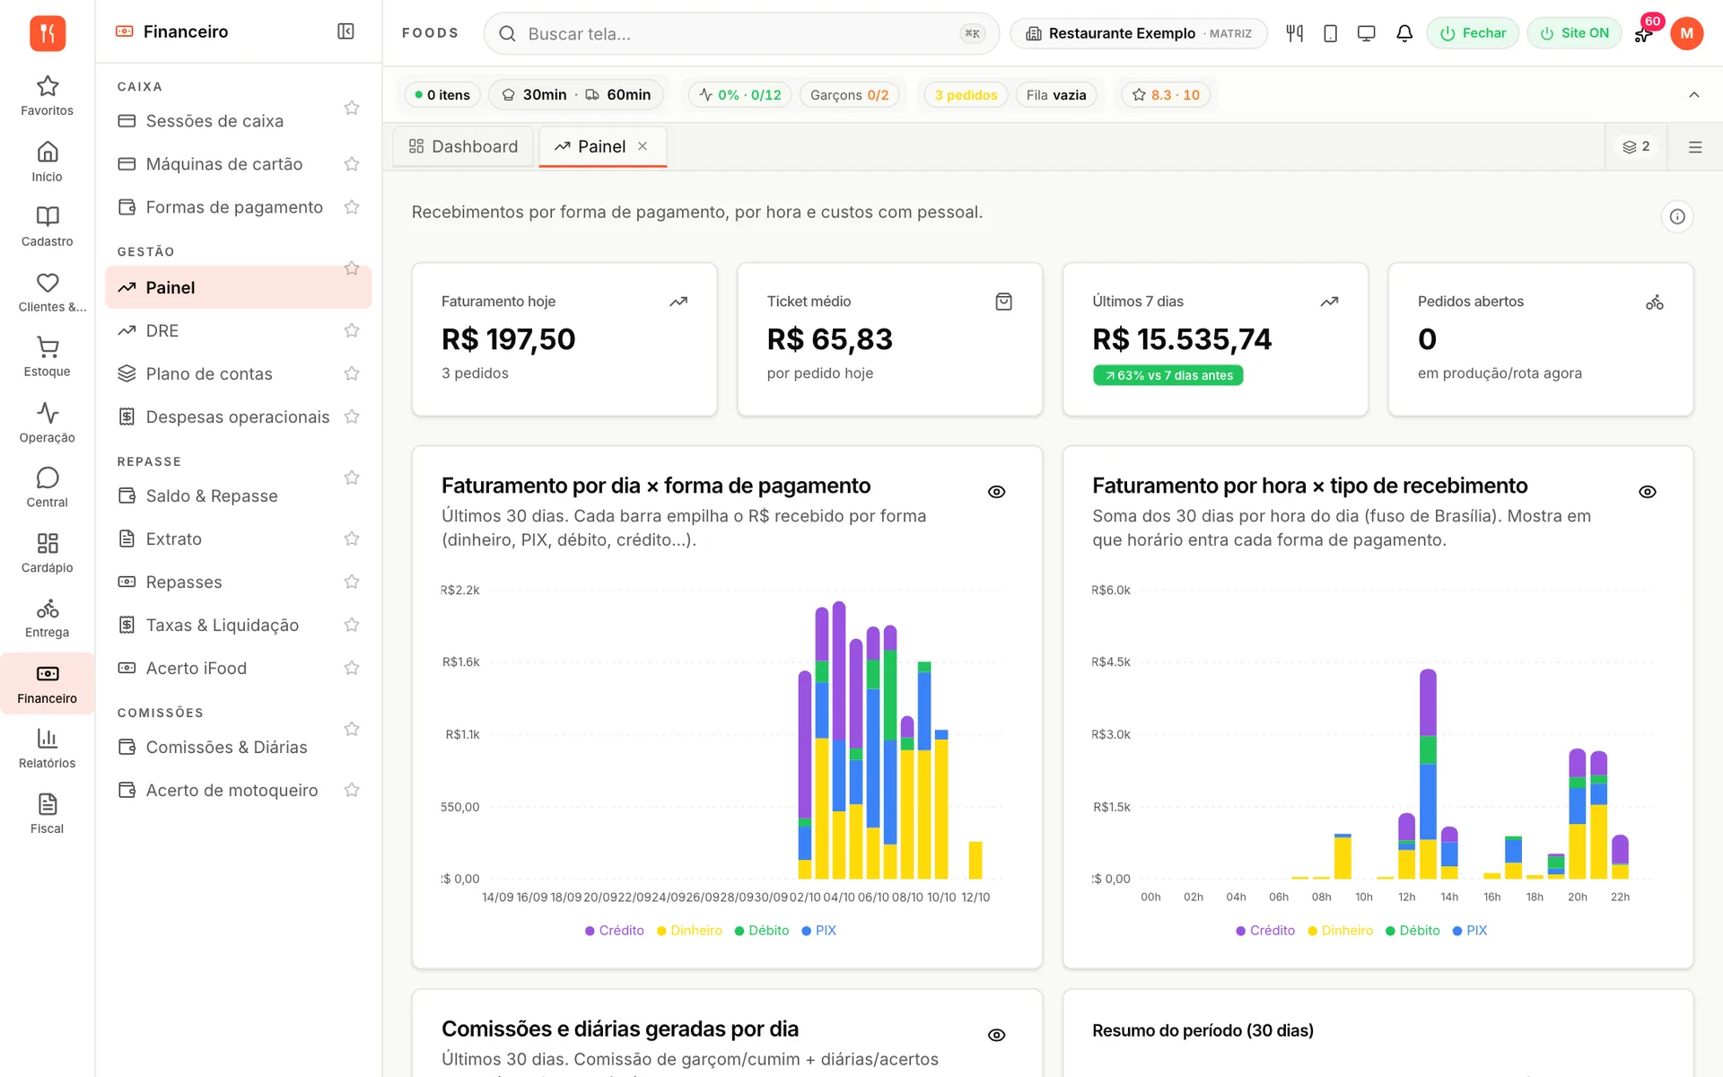Open the hamburger menu beside the tabs
This screenshot has height=1077, width=1723.
(x=1694, y=146)
